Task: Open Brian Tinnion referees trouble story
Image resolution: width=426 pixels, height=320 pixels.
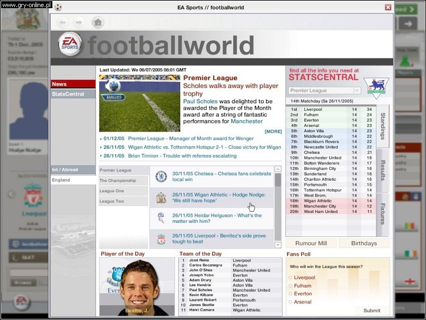Action: [182, 156]
